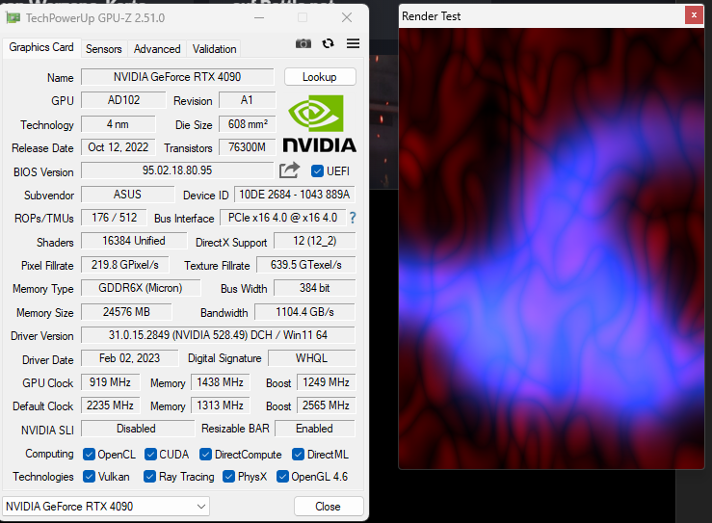Minimize the GPU-Z window
This screenshot has height=523, width=712.
pyautogui.click(x=259, y=17)
